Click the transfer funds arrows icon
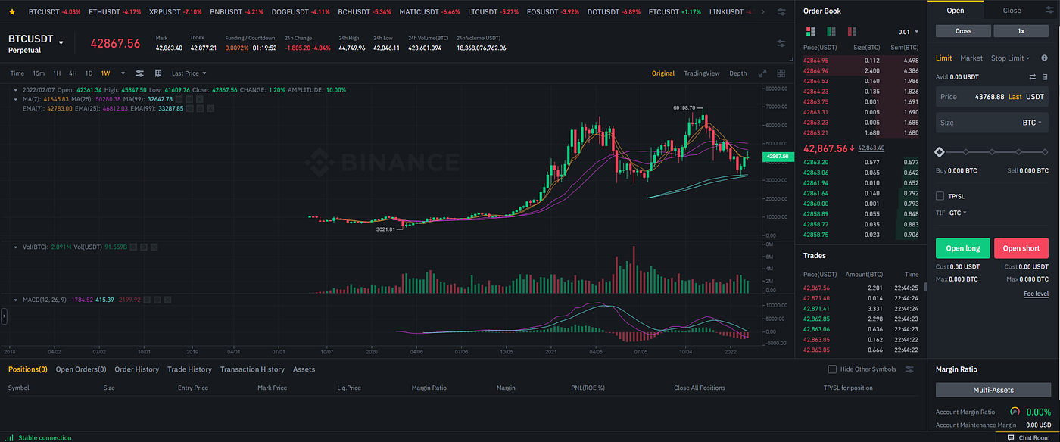The height and width of the screenshot is (442, 1060). [1032, 77]
